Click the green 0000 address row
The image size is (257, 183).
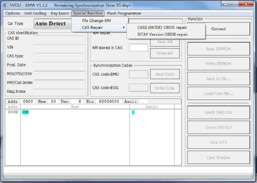13,112
